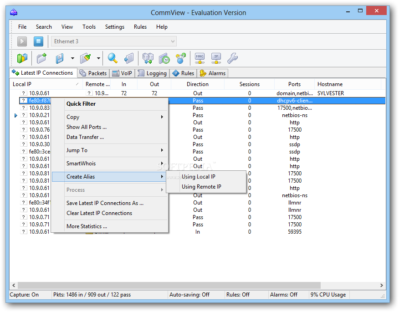Start capture with the play button

[22, 41]
